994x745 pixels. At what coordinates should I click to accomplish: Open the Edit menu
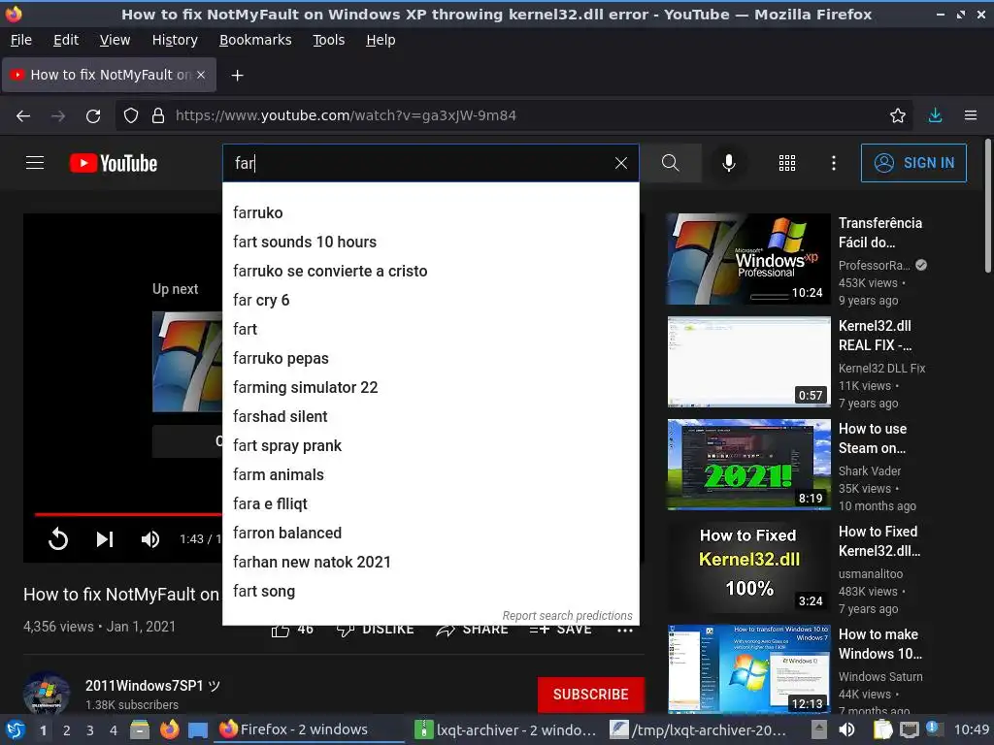66,40
